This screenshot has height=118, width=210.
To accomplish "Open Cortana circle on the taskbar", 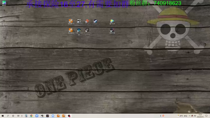I will [13, 116].
